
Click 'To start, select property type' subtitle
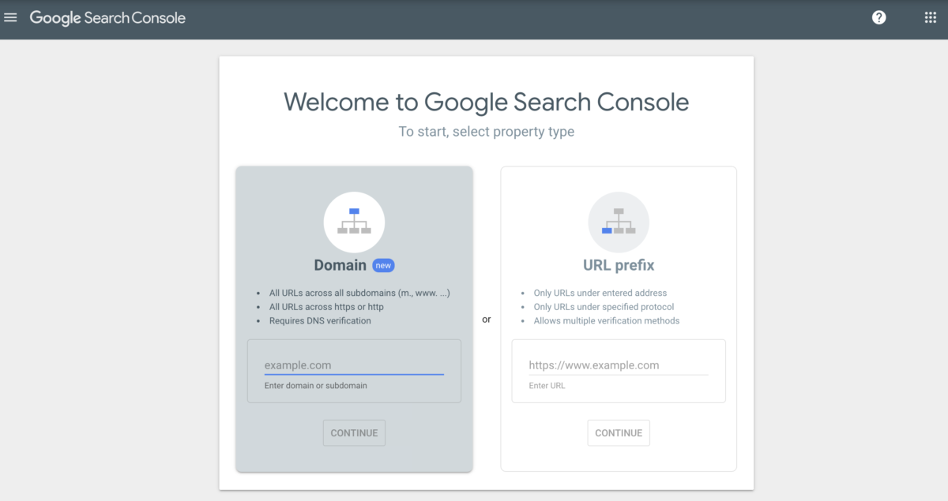click(x=486, y=132)
